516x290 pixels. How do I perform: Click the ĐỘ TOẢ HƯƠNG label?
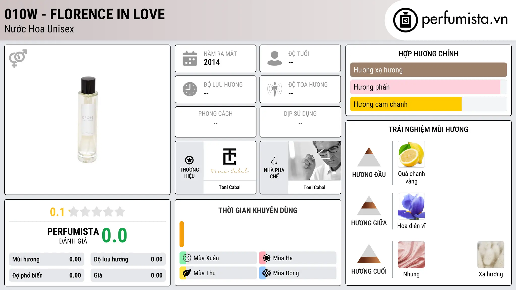[308, 85]
